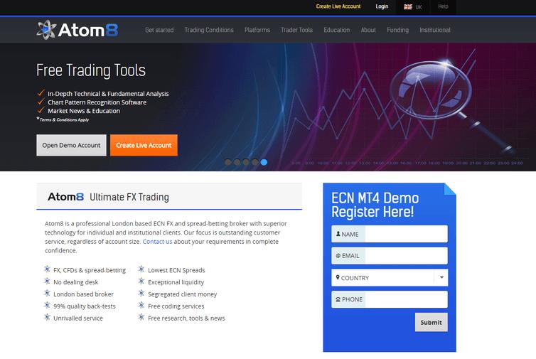
Task: Click the 'Free Trading Tools' banner heading
Action: click(x=91, y=70)
